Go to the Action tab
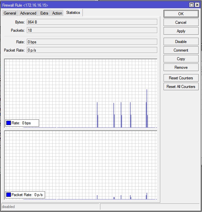202x212 pixels. [57, 13]
